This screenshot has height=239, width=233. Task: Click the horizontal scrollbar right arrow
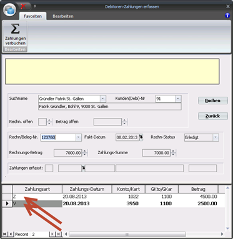coord(222,234)
